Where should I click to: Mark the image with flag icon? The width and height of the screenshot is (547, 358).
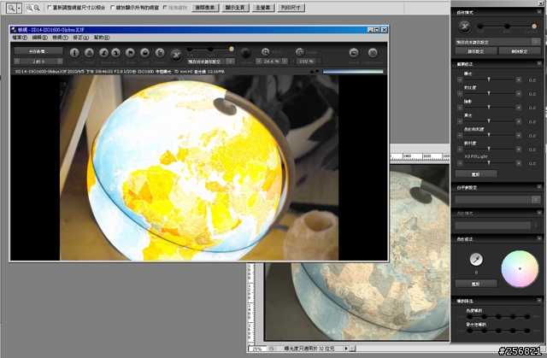(x=131, y=53)
